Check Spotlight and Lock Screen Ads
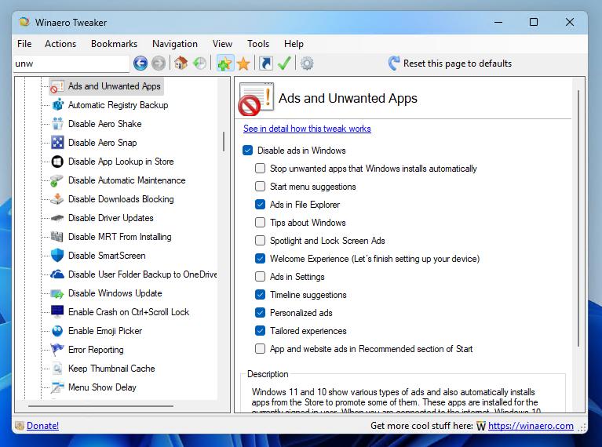 click(x=261, y=241)
